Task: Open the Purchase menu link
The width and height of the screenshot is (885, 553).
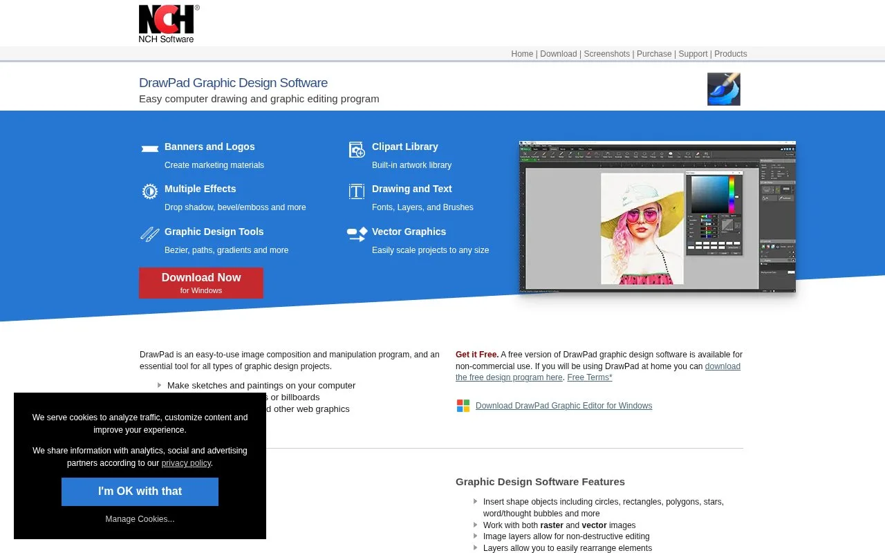Action: (654, 54)
